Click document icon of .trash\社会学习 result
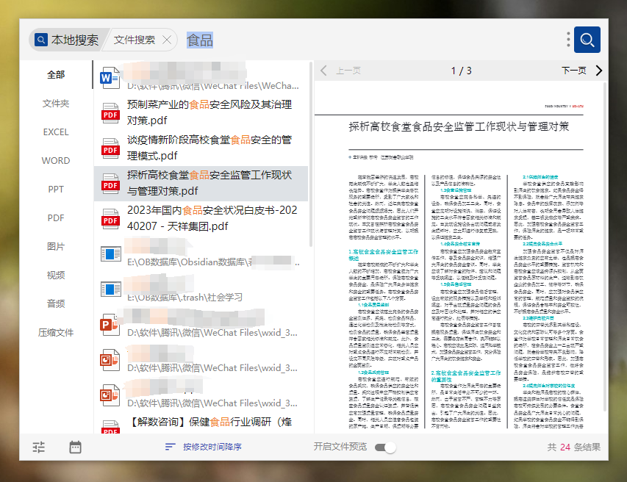This screenshot has height=482, width=627. pyautogui.click(x=111, y=289)
